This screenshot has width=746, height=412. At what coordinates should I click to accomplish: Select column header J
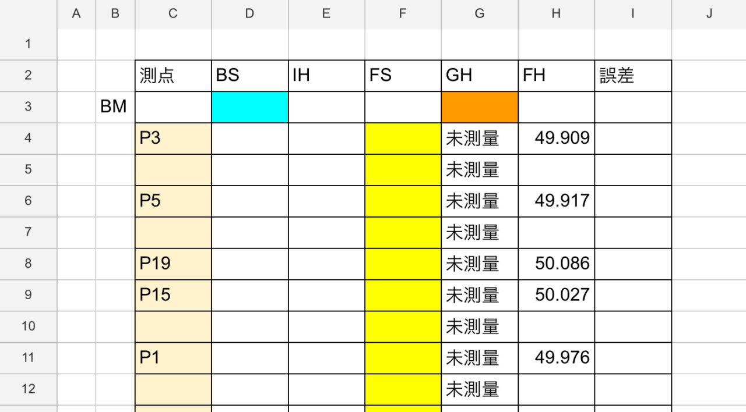click(709, 14)
